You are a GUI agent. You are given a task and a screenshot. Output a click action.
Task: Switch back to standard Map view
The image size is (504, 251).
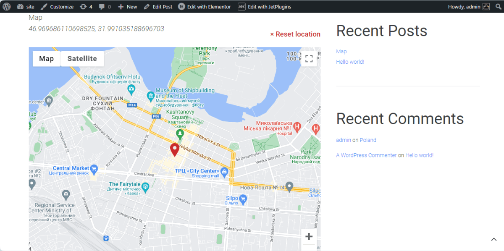pyautogui.click(x=46, y=58)
